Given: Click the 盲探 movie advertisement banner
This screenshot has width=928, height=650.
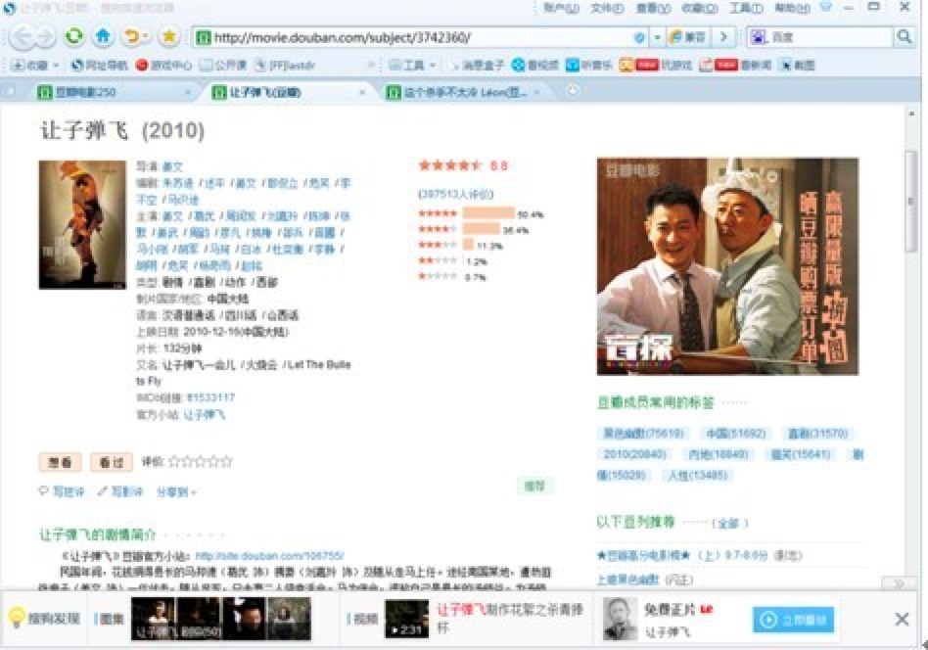Looking at the screenshot, I should (x=727, y=266).
